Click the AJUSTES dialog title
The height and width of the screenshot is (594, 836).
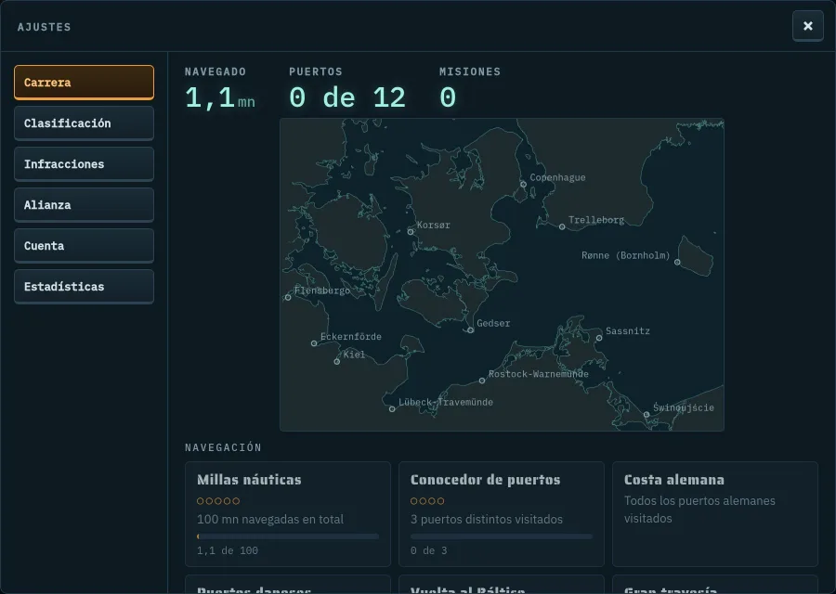coord(45,27)
